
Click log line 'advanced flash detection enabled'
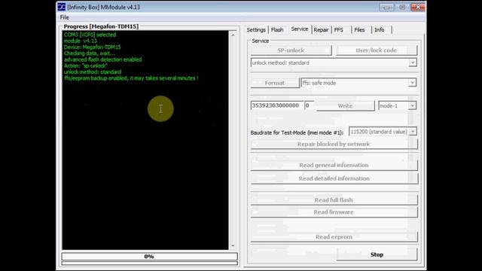pyautogui.click(x=102, y=59)
